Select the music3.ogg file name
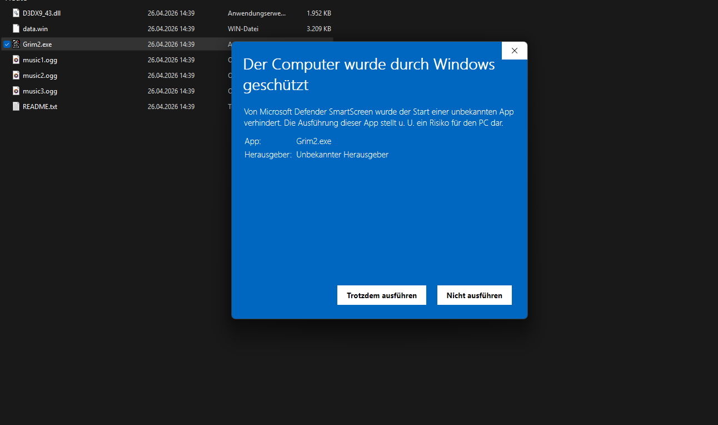This screenshot has width=718, height=425. (40, 91)
